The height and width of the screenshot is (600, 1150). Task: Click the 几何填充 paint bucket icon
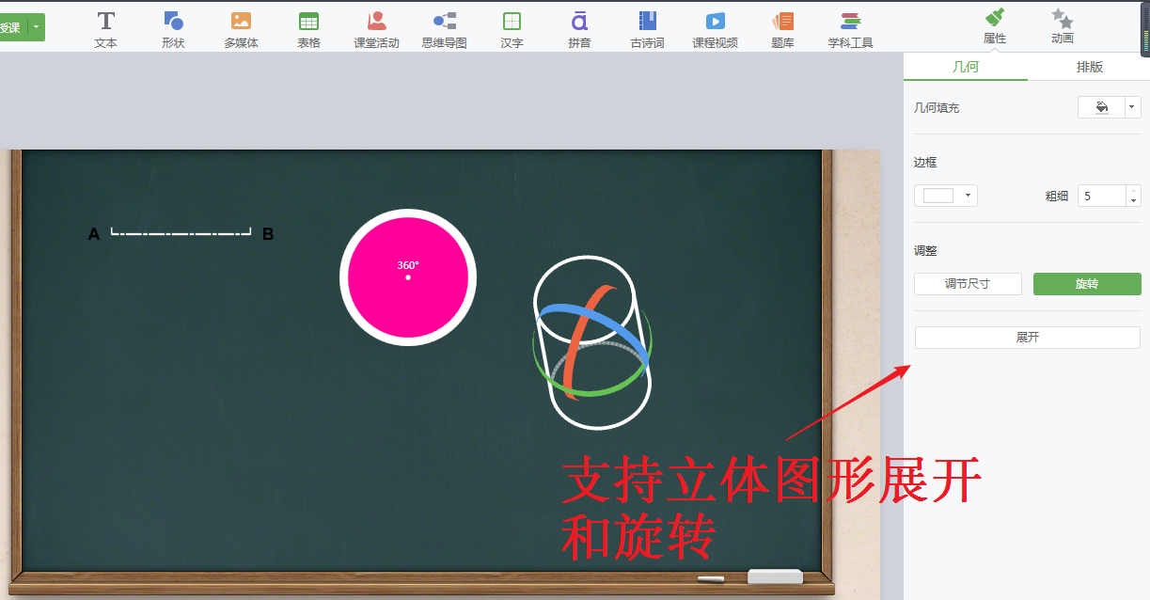click(x=1101, y=107)
